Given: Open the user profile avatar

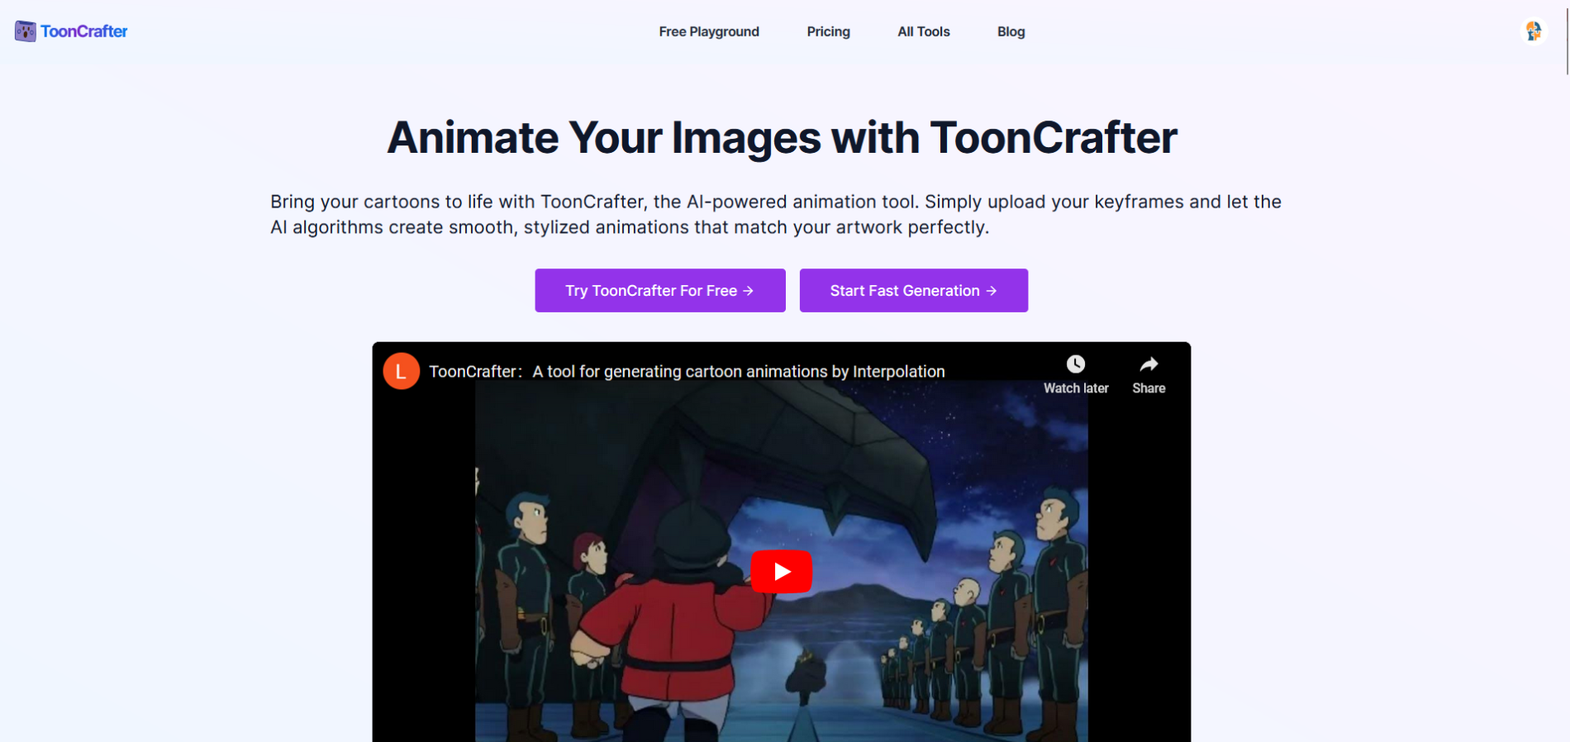Looking at the screenshot, I should coord(1534,31).
